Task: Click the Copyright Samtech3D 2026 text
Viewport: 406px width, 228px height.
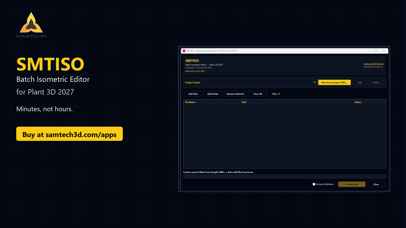Action: coord(198,68)
